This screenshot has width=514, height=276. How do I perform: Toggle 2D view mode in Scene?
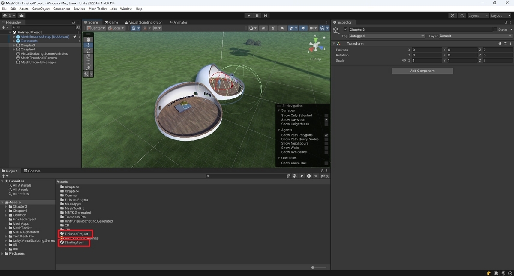coord(263,28)
